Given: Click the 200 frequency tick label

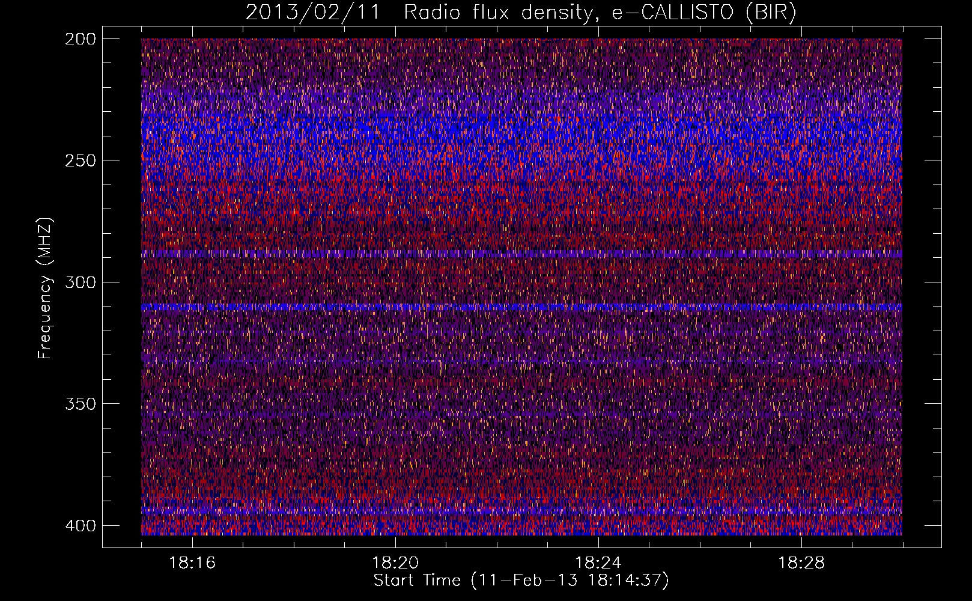Looking at the screenshot, I should [80, 39].
